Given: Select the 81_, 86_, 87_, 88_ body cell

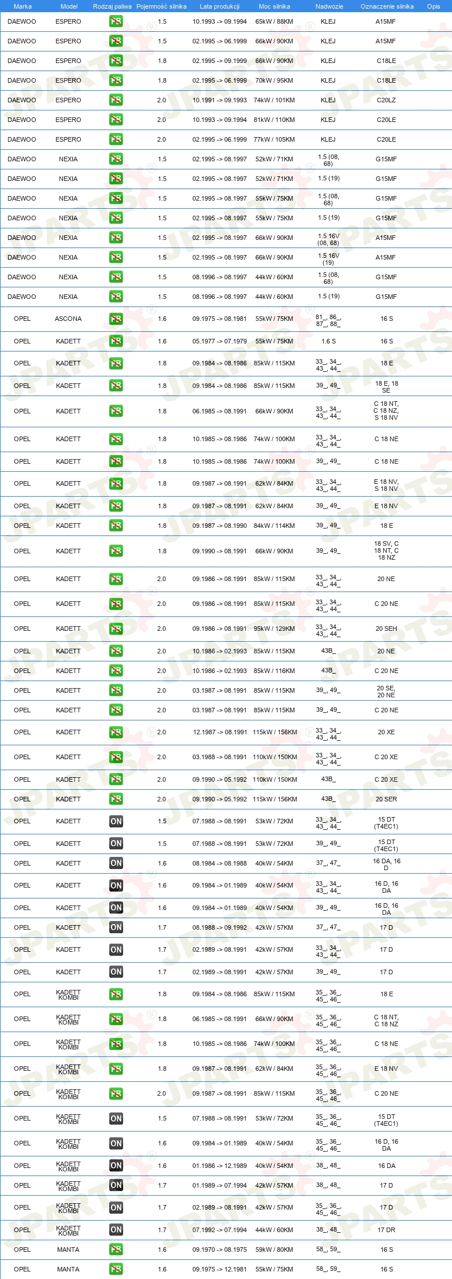Looking at the screenshot, I should [328, 321].
